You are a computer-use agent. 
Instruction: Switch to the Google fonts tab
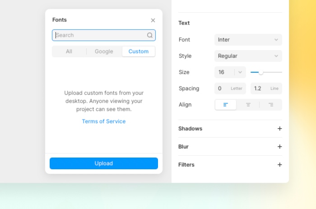point(104,51)
